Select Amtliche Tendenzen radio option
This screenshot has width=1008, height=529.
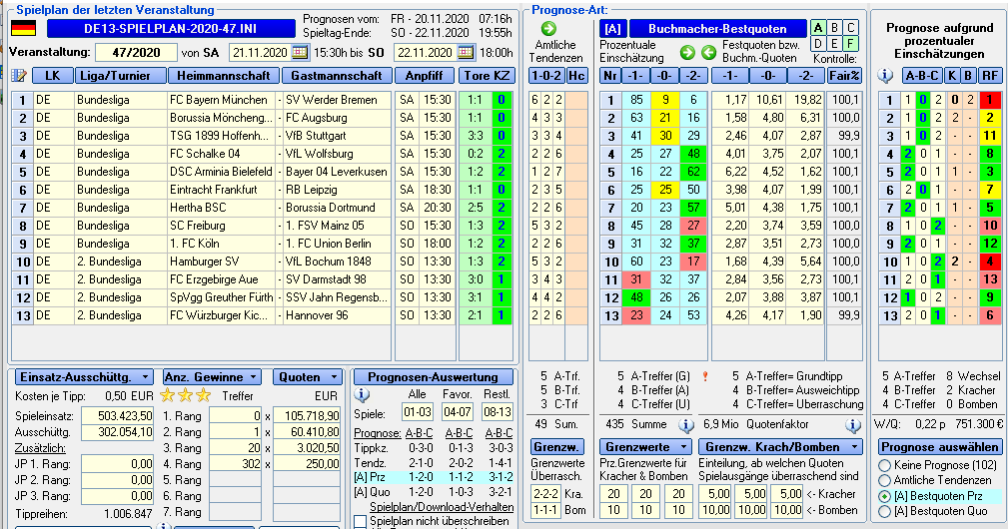click(884, 480)
